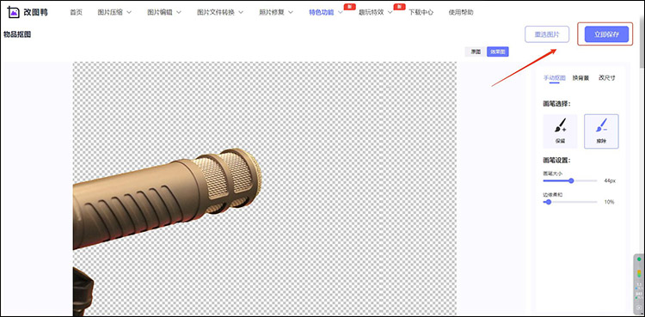Expand the 趣玩特效 dropdown menu
The image size is (645, 317).
376,12
